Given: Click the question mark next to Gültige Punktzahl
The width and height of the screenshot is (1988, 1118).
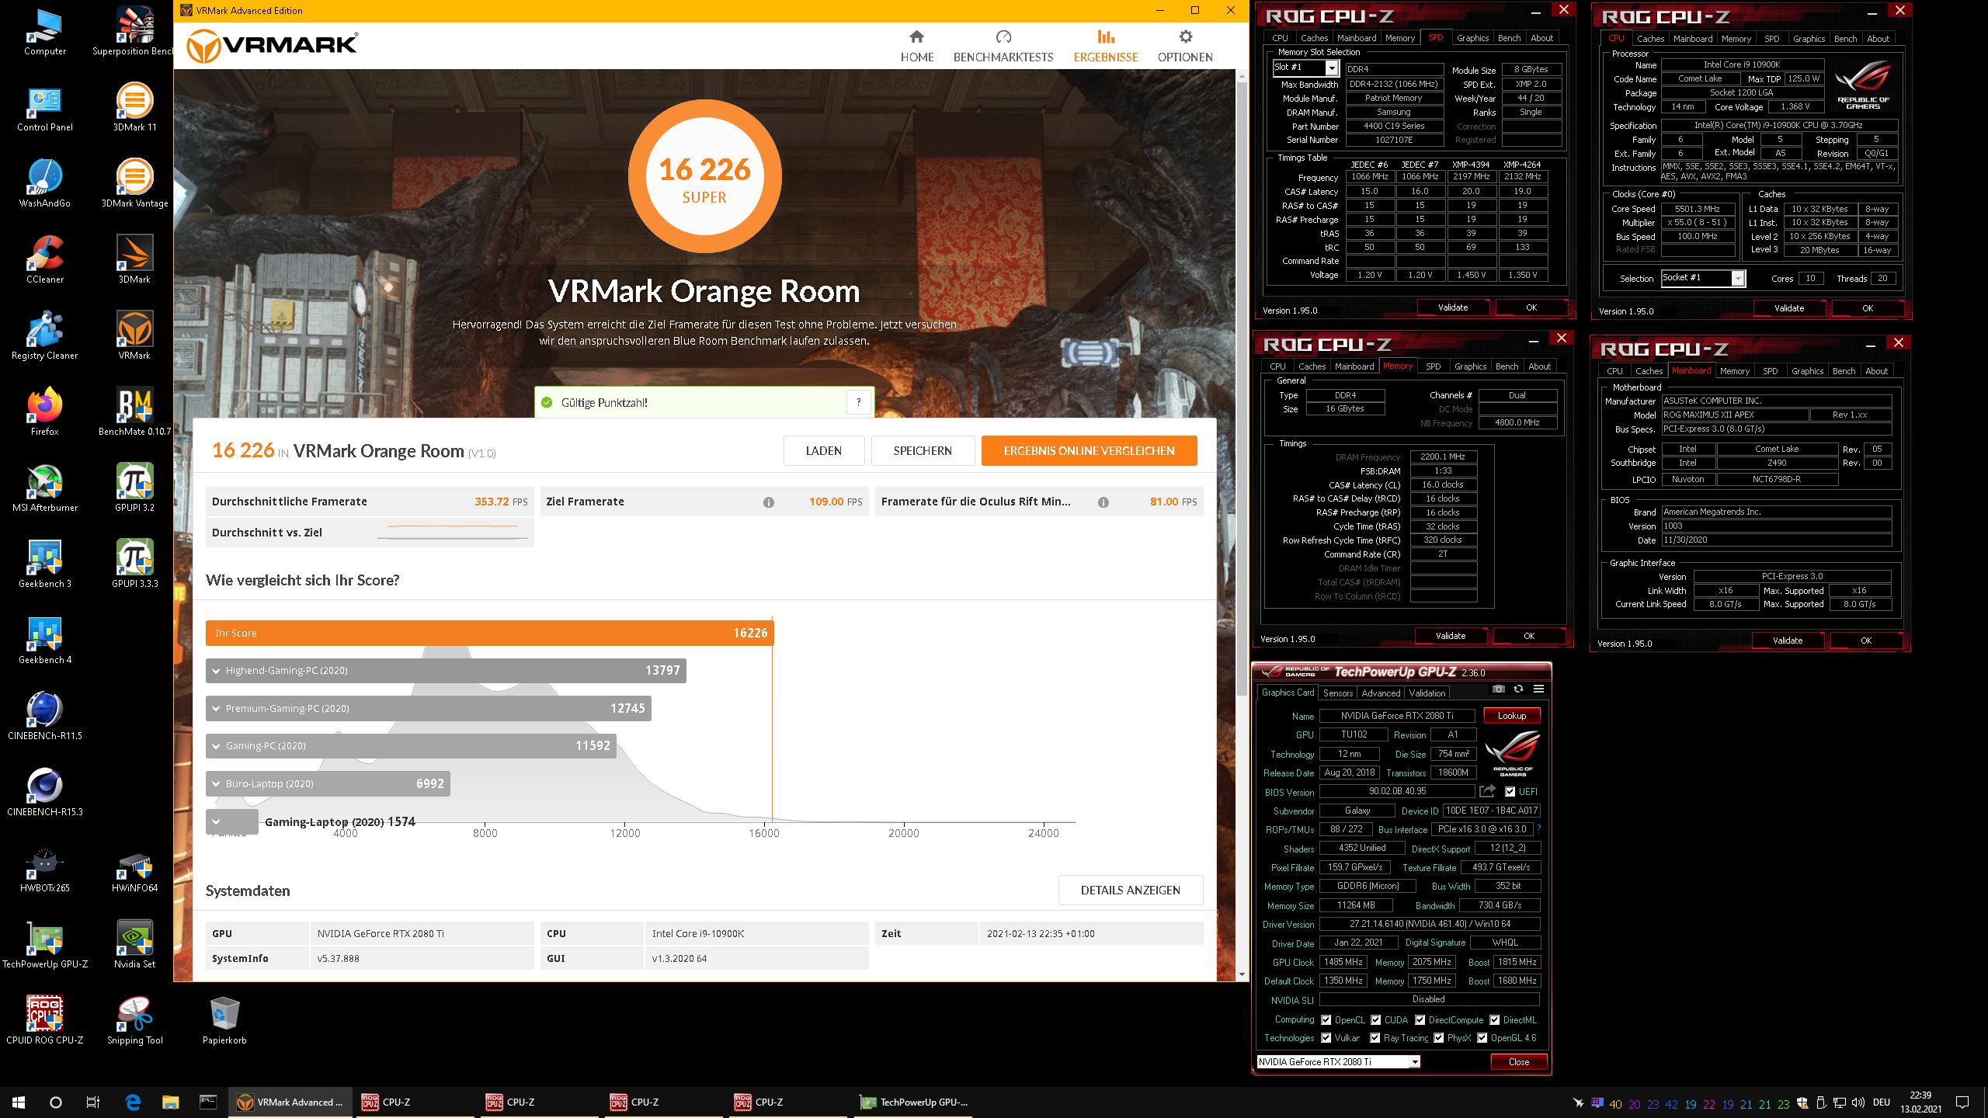Looking at the screenshot, I should point(858,402).
